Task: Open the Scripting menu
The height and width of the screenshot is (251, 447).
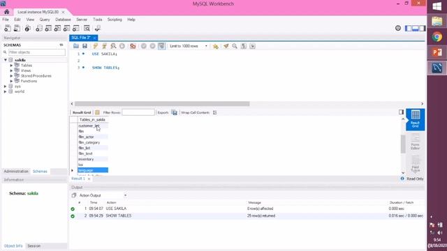Action: pyautogui.click(x=115, y=20)
